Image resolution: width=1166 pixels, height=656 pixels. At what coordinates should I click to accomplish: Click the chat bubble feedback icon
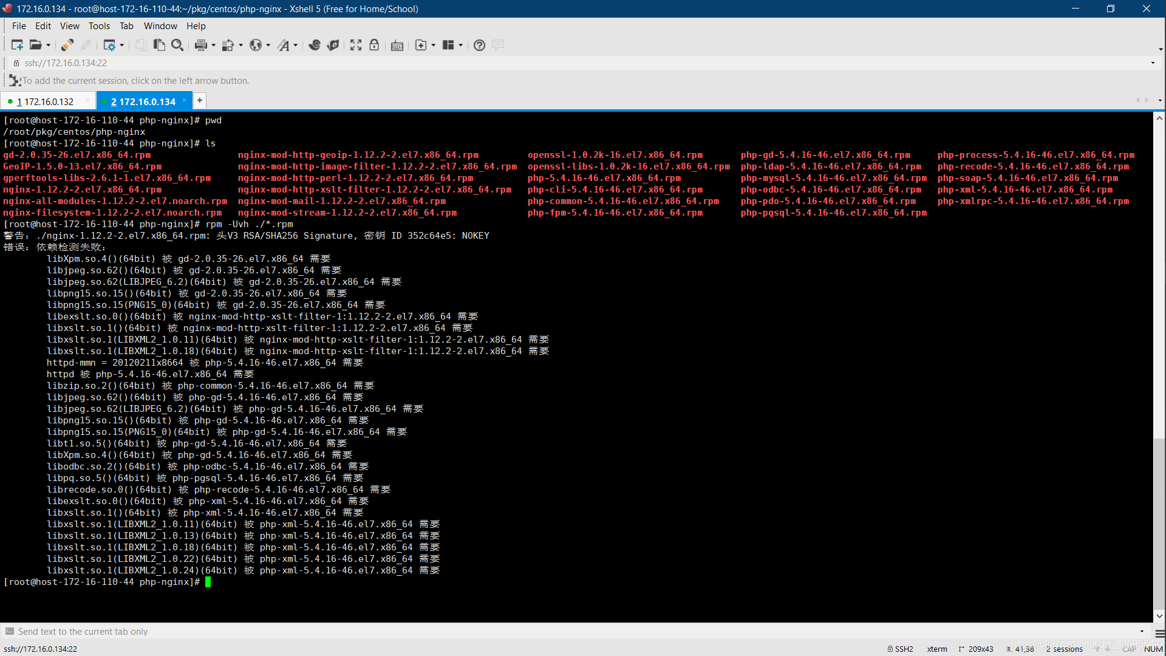[498, 45]
